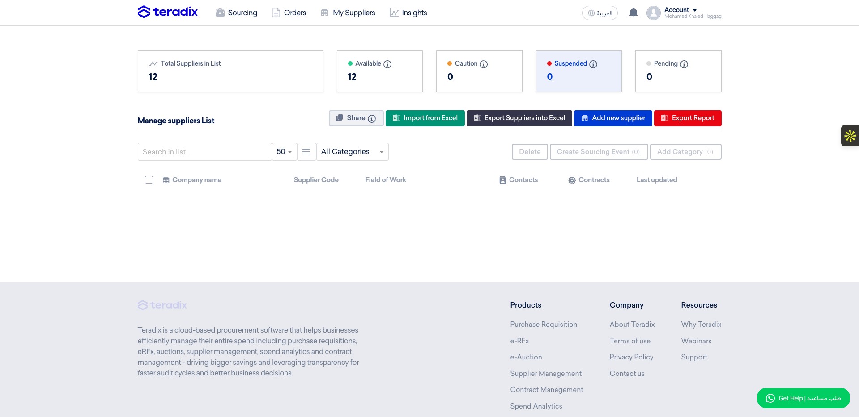Click the Delete button
859x417 pixels.
(x=530, y=152)
